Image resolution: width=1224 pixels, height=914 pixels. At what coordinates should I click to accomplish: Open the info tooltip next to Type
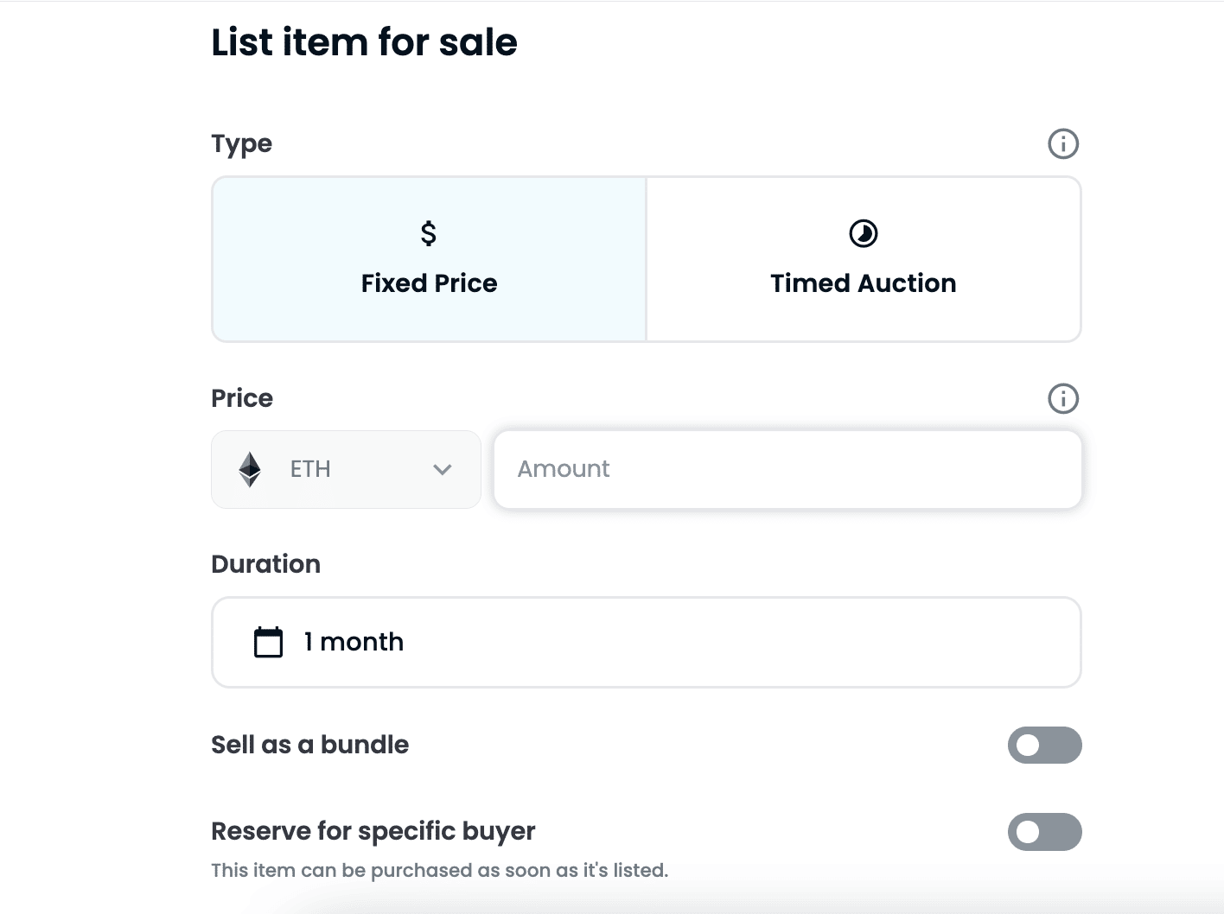pyautogui.click(x=1063, y=143)
